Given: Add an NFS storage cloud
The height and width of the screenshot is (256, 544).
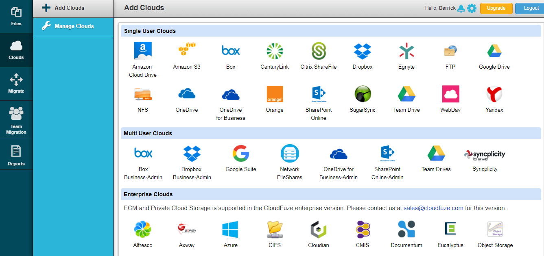Looking at the screenshot, I should [x=143, y=94].
